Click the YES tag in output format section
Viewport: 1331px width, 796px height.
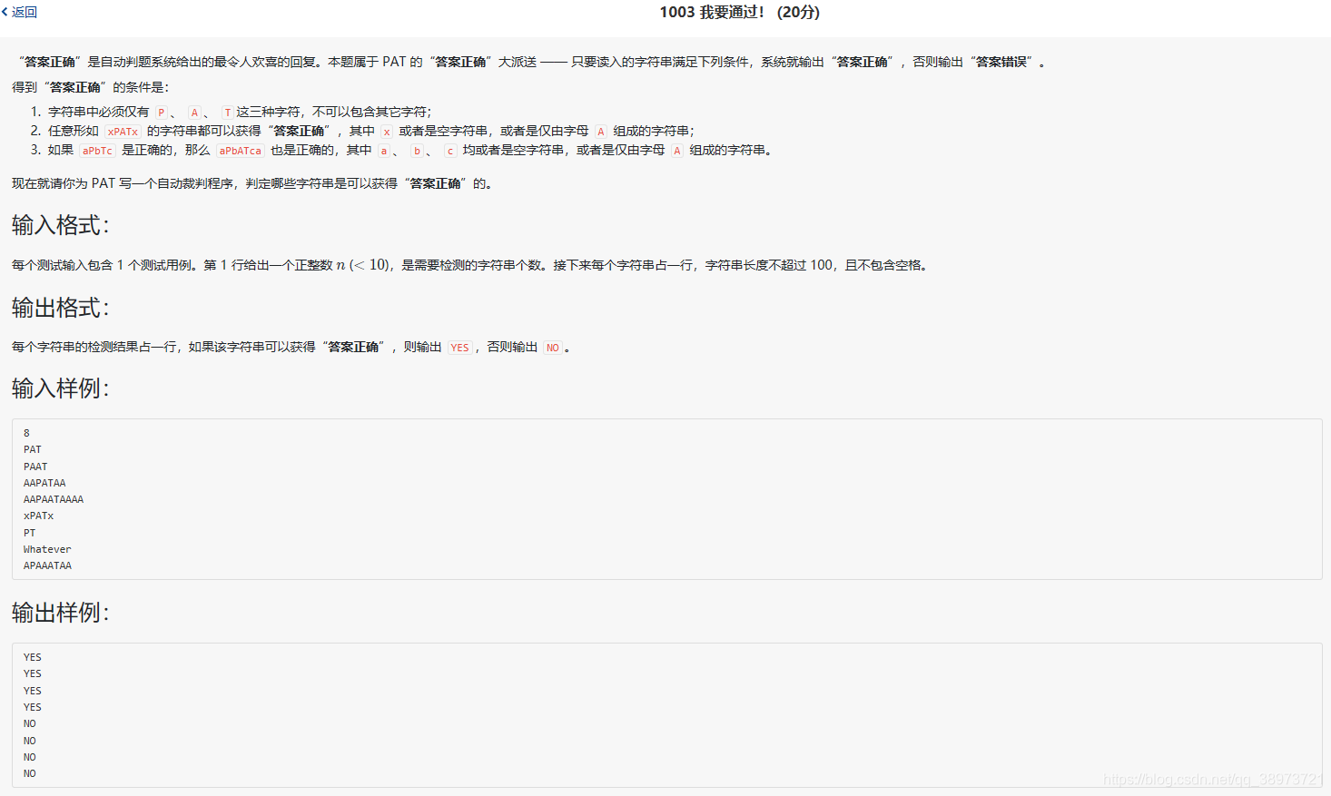coord(459,347)
